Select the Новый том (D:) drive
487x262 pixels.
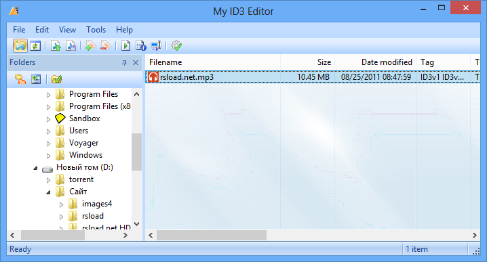85,167
